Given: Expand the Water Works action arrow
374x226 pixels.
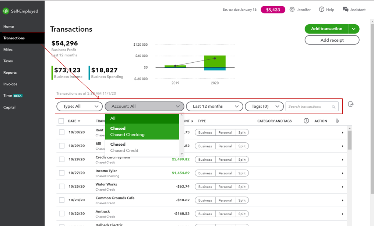Looking at the screenshot, I should pos(342,187).
